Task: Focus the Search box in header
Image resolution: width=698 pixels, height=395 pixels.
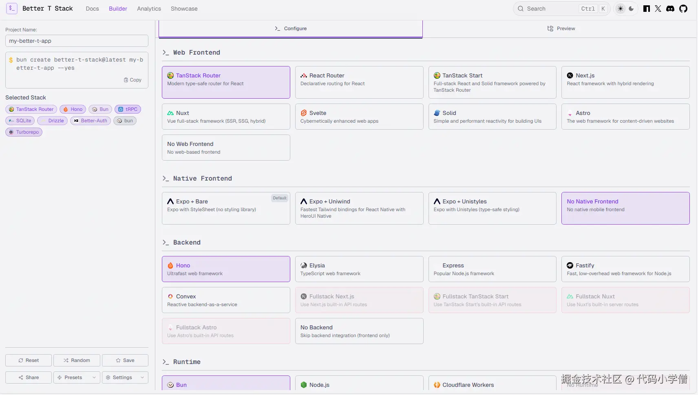Action: point(561,9)
